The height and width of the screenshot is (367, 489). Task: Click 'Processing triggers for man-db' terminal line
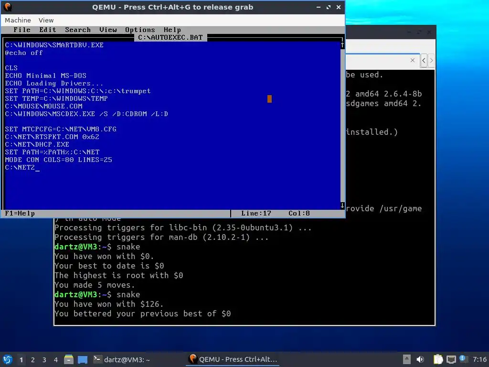[161, 237]
